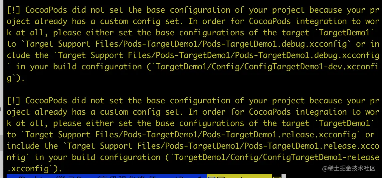Click "custom config set" in second warning
The height and width of the screenshot is (178, 382).
(x=139, y=112)
